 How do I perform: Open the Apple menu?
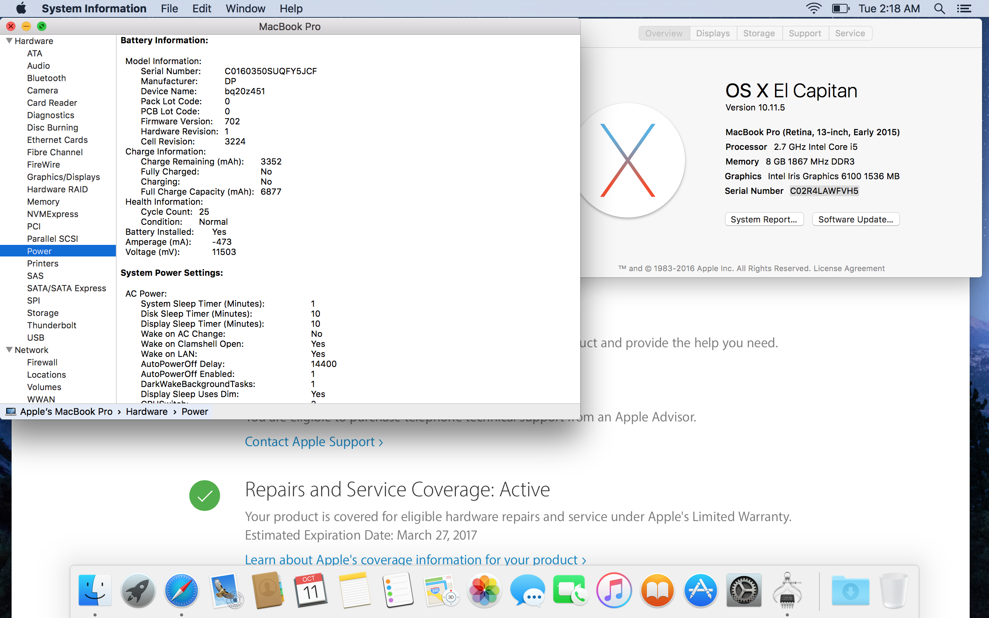[21, 8]
